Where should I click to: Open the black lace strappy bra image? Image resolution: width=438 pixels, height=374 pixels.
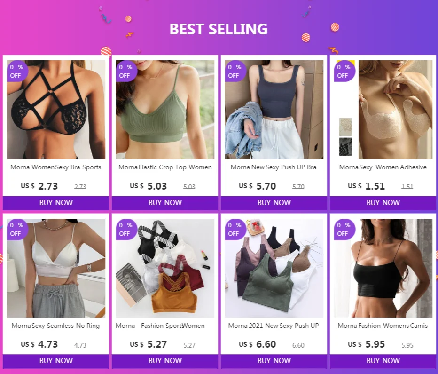(56, 110)
